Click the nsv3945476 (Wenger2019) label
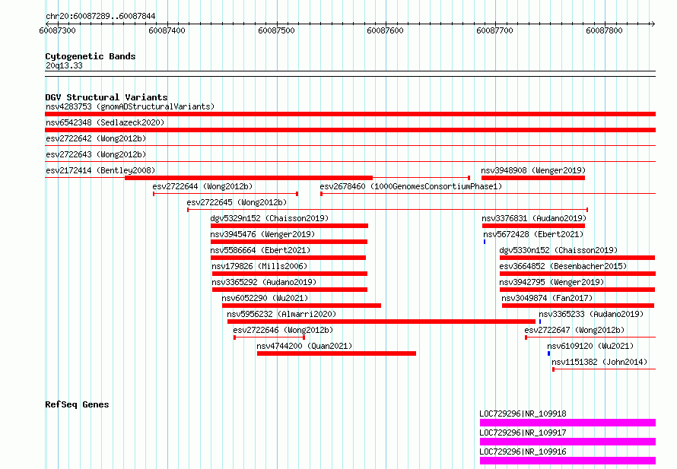Image resolution: width=677 pixels, height=469 pixels. point(262,234)
